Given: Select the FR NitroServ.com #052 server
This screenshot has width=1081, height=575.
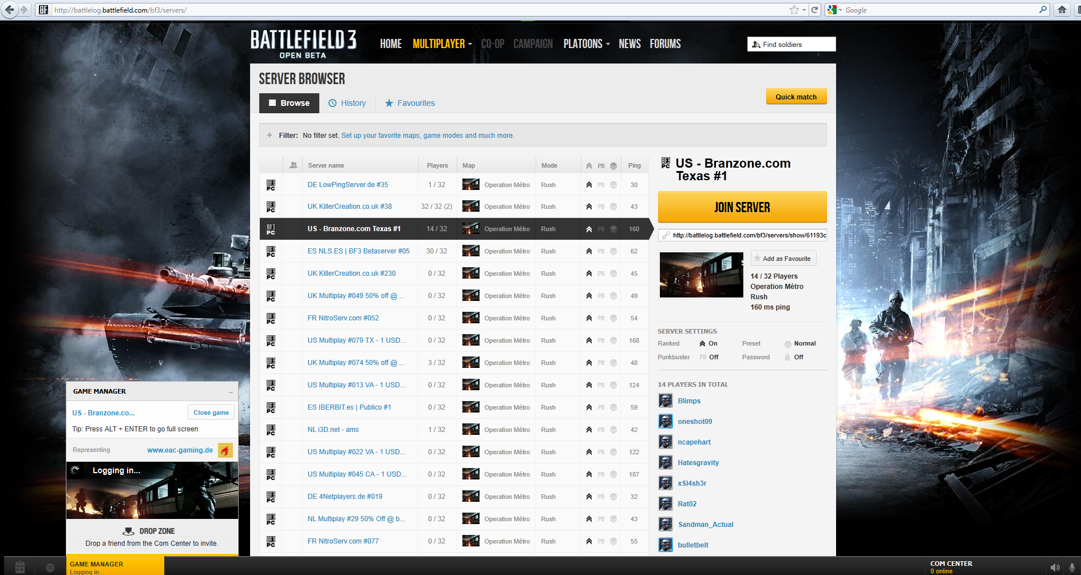Looking at the screenshot, I should (454, 318).
